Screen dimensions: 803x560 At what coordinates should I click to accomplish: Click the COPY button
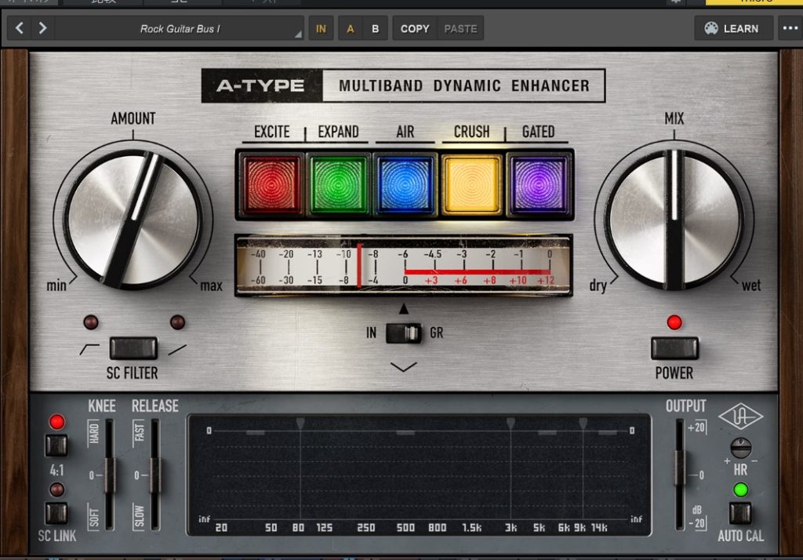point(415,28)
